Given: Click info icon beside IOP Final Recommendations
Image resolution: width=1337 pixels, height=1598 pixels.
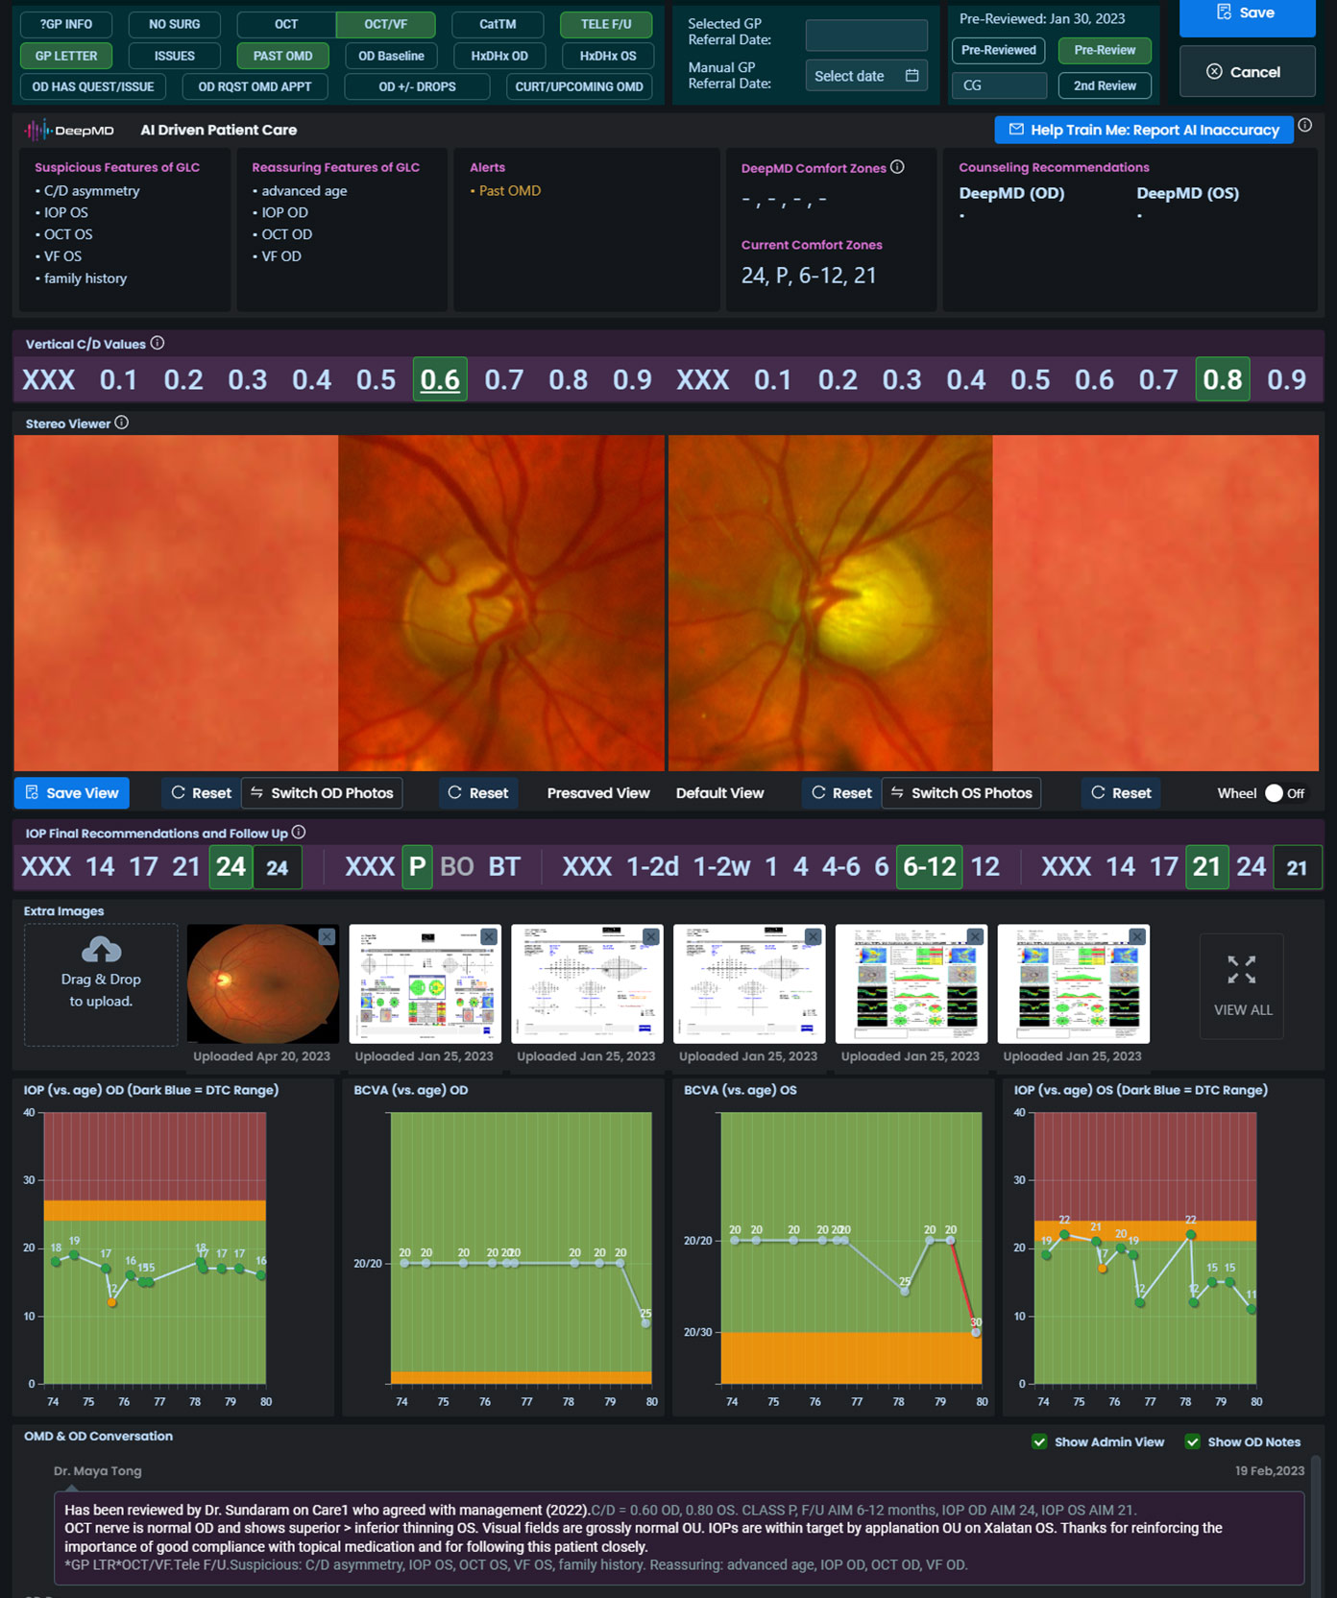Looking at the screenshot, I should 299,833.
